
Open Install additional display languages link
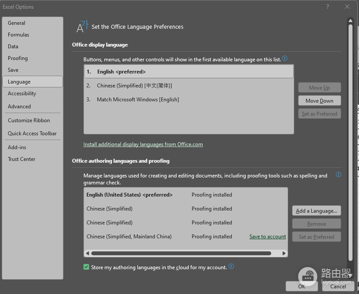point(143,144)
